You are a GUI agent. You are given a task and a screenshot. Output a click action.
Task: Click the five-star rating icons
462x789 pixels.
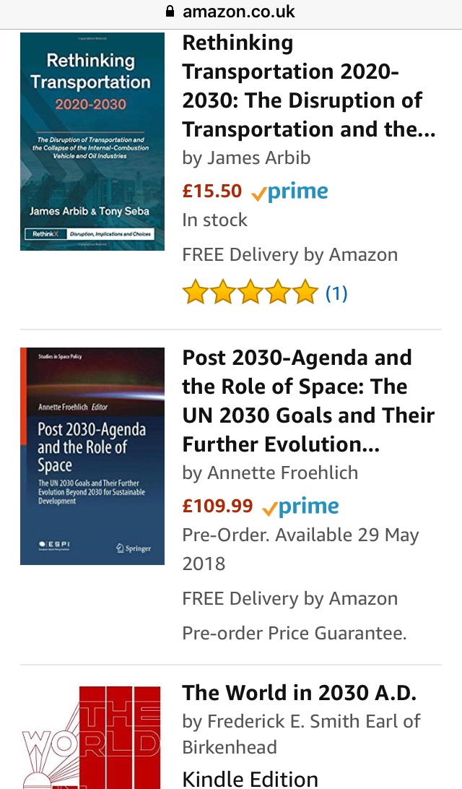pyautogui.click(x=250, y=293)
